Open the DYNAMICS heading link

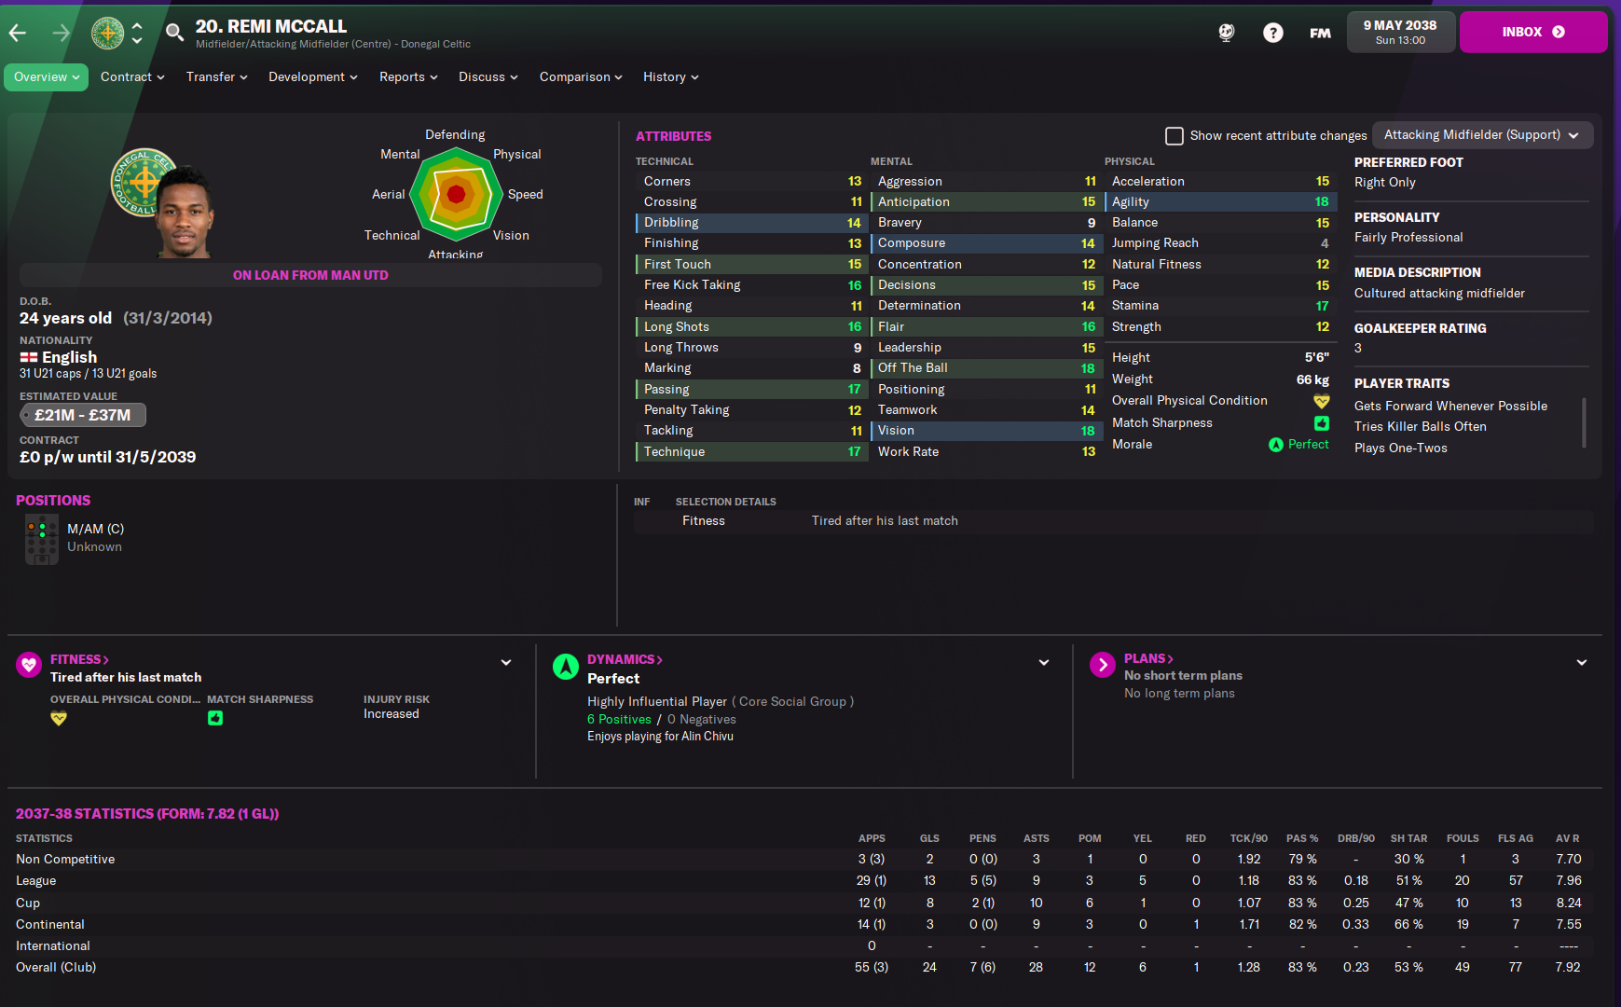pos(625,659)
